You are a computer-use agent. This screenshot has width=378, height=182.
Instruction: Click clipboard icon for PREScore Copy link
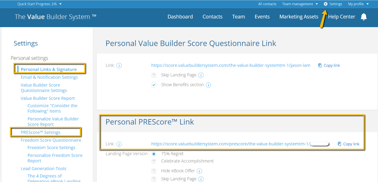tap(339, 144)
